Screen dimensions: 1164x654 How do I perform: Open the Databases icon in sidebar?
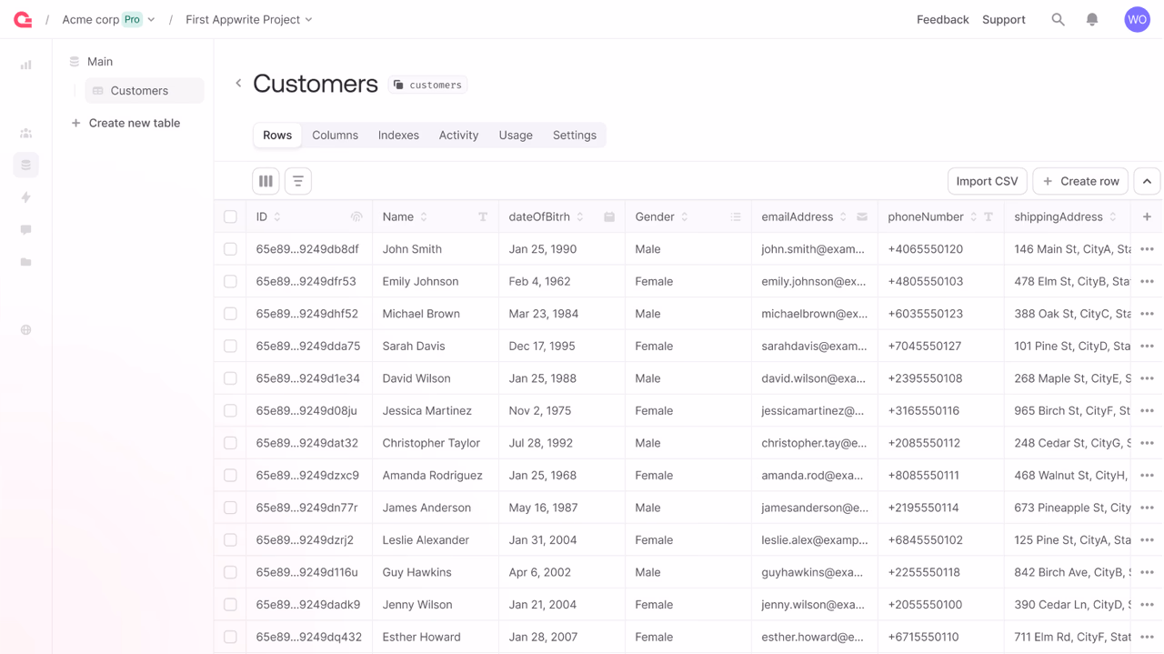click(26, 165)
